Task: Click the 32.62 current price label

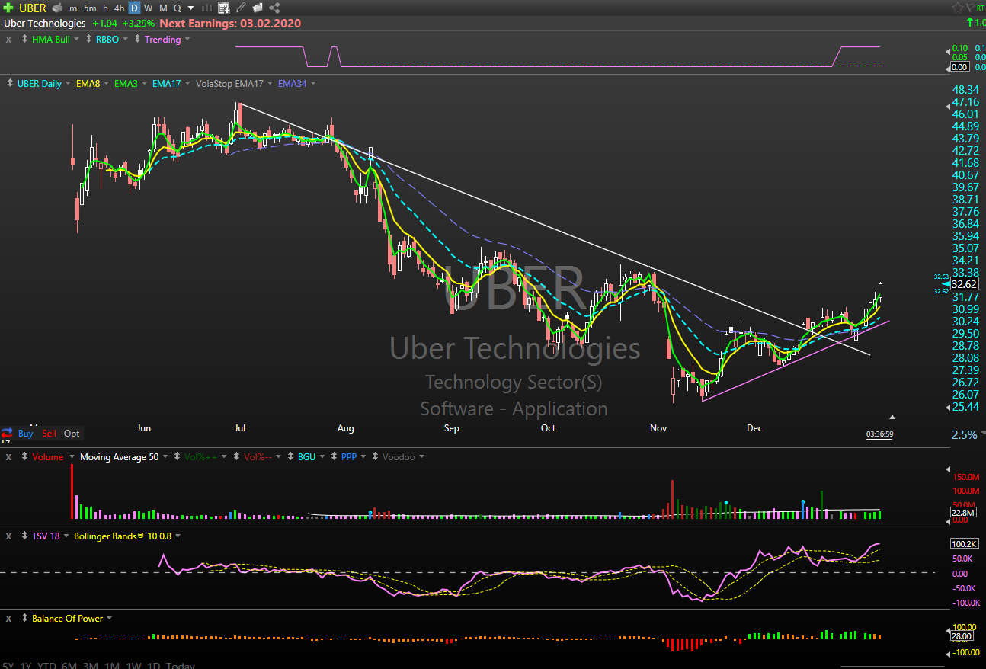Action: tap(964, 284)
